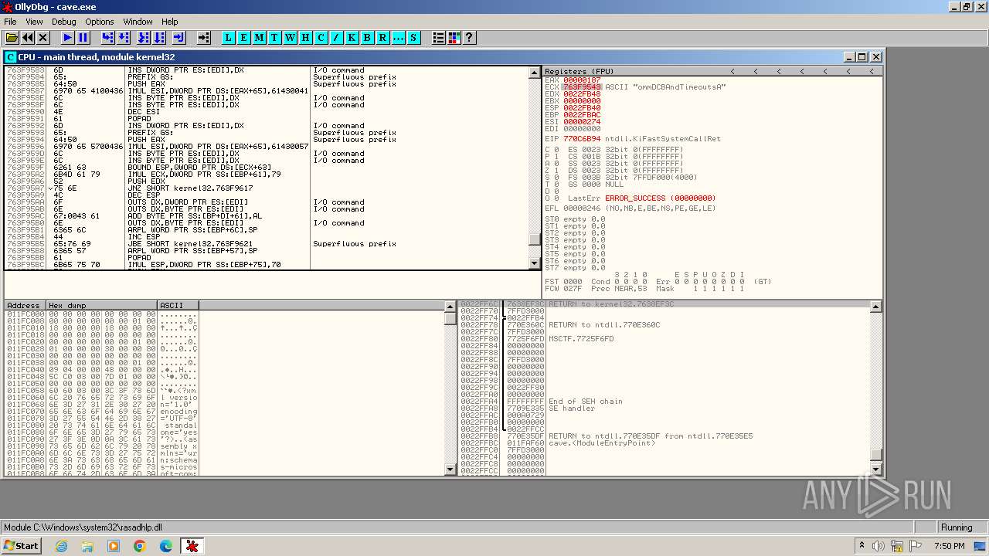Click the Trace over toolbar icon
Viewport: 989px width, 556px height.
coord(159,37)
